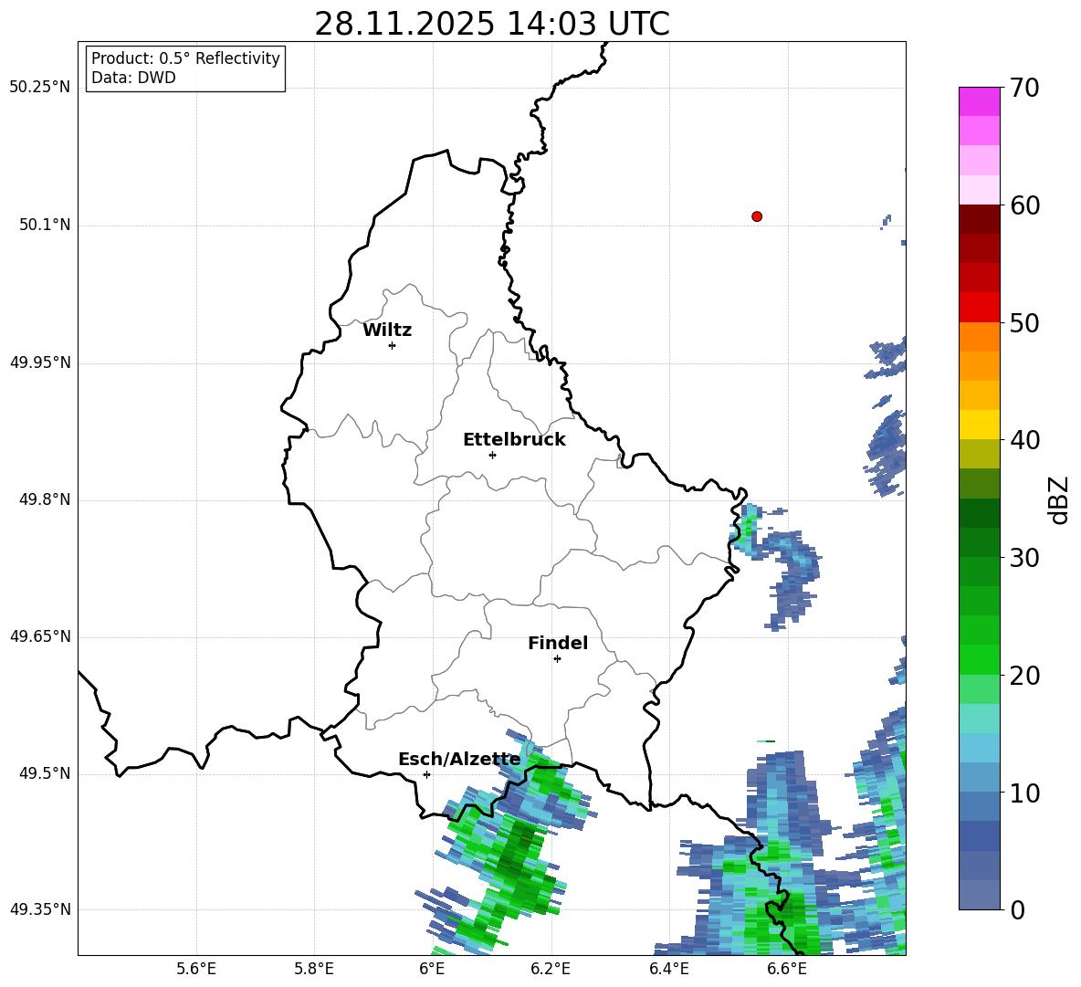
Task: Click the 50.1°N latitude label
Action: click(45, 225)
